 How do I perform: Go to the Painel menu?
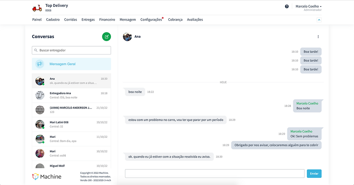37,19
